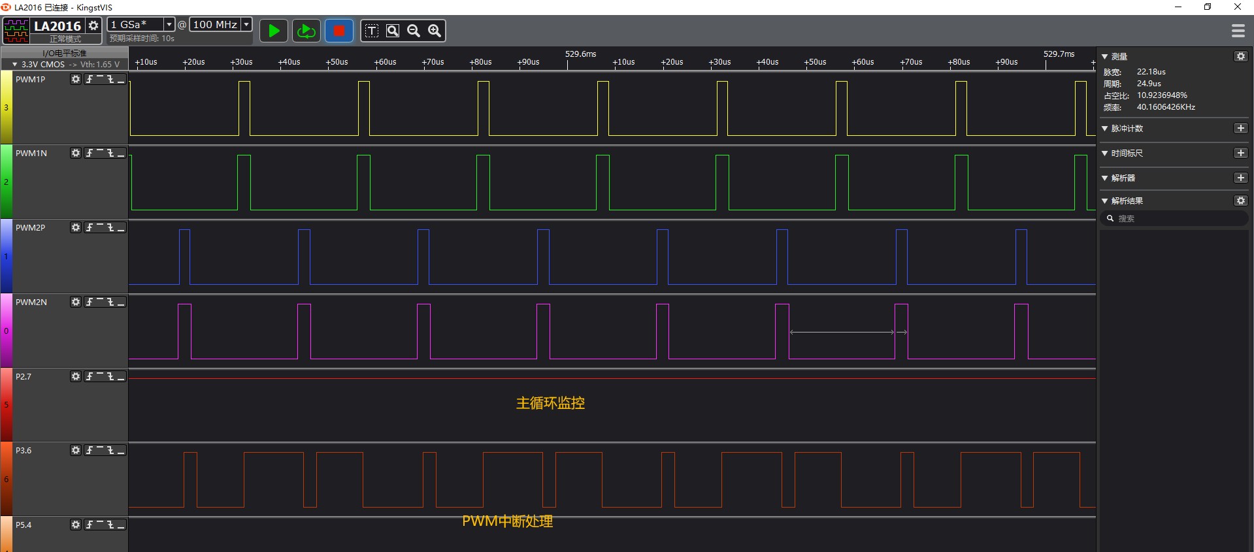Screen dimensions: 1254x552
Task: Stop capture with red square button
Action: [x=339, y=31]
